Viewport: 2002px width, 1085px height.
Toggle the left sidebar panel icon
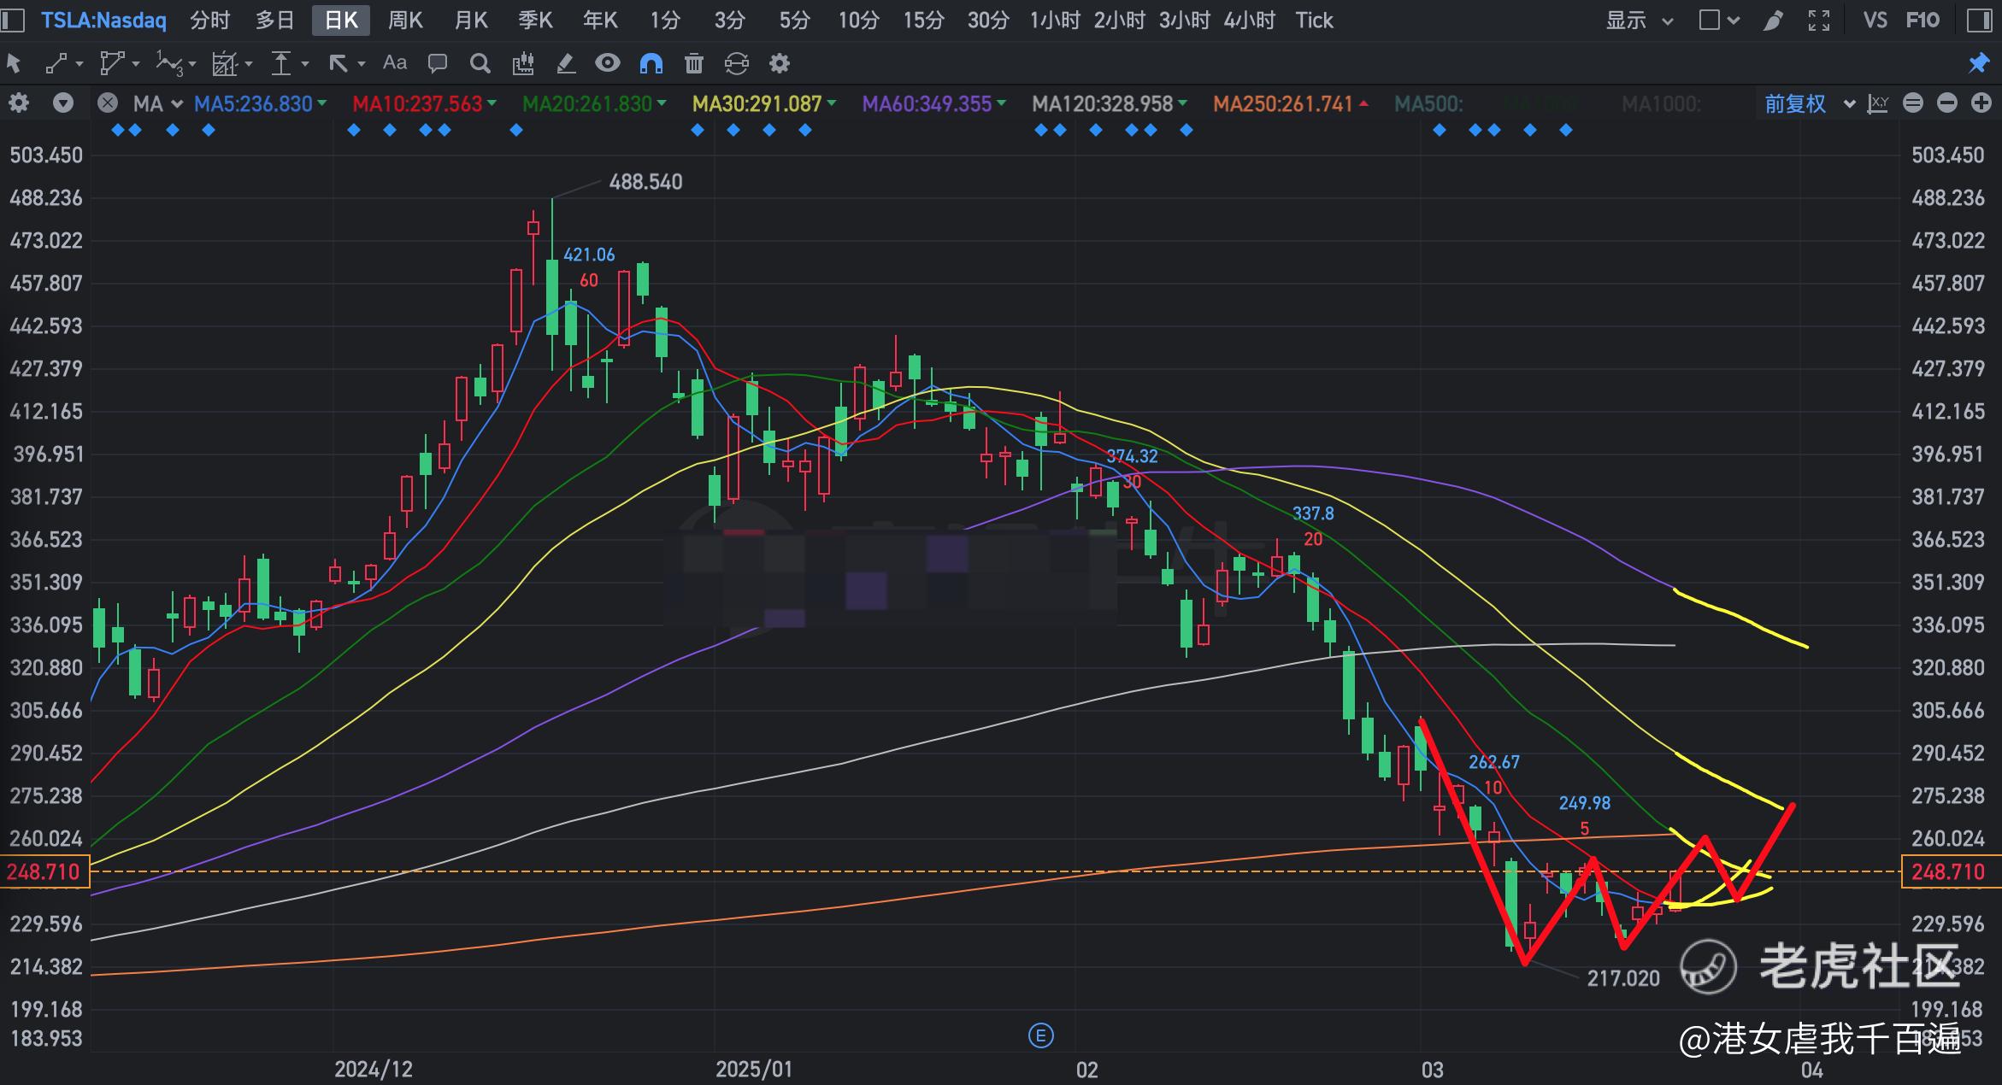(x=12, y=20)
